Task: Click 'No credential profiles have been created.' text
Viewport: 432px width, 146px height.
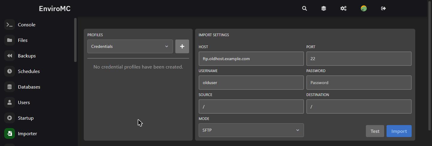Action: click(x=138, y=67)
